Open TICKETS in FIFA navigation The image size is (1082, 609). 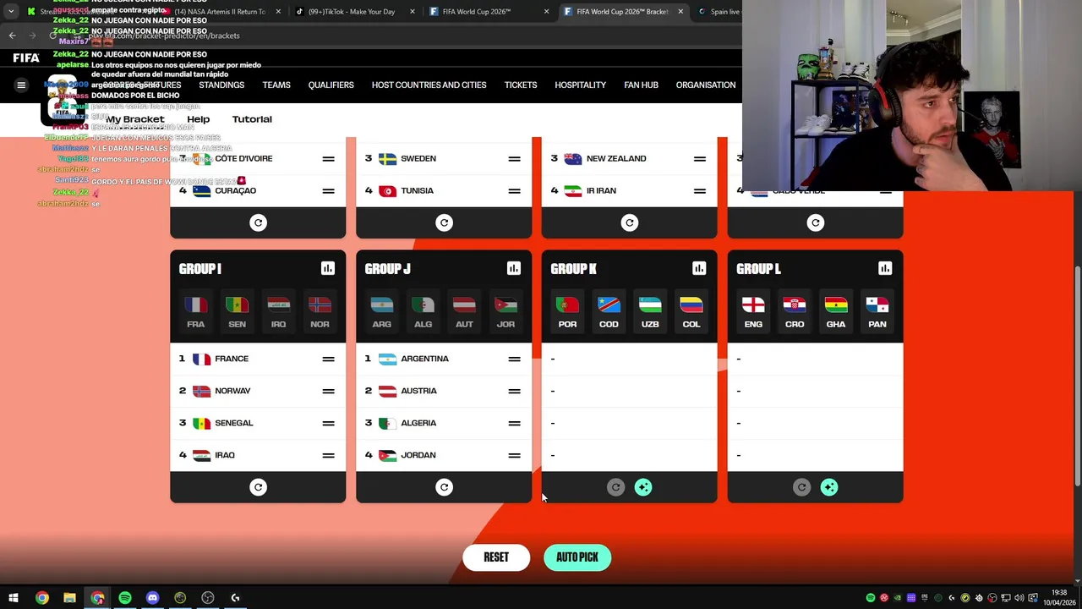click(521, 85)
